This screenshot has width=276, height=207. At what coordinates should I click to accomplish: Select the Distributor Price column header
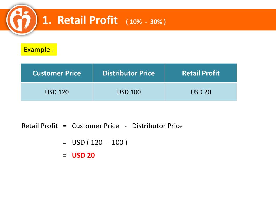(129, 73)
